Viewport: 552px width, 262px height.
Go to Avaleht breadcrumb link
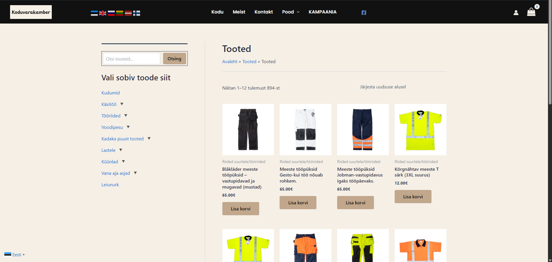(230, 61)
